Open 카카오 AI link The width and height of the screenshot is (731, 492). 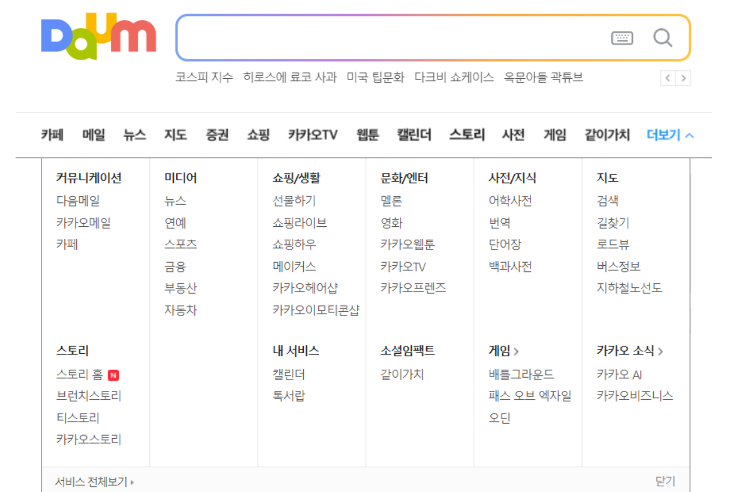click(x=619, y=374)
